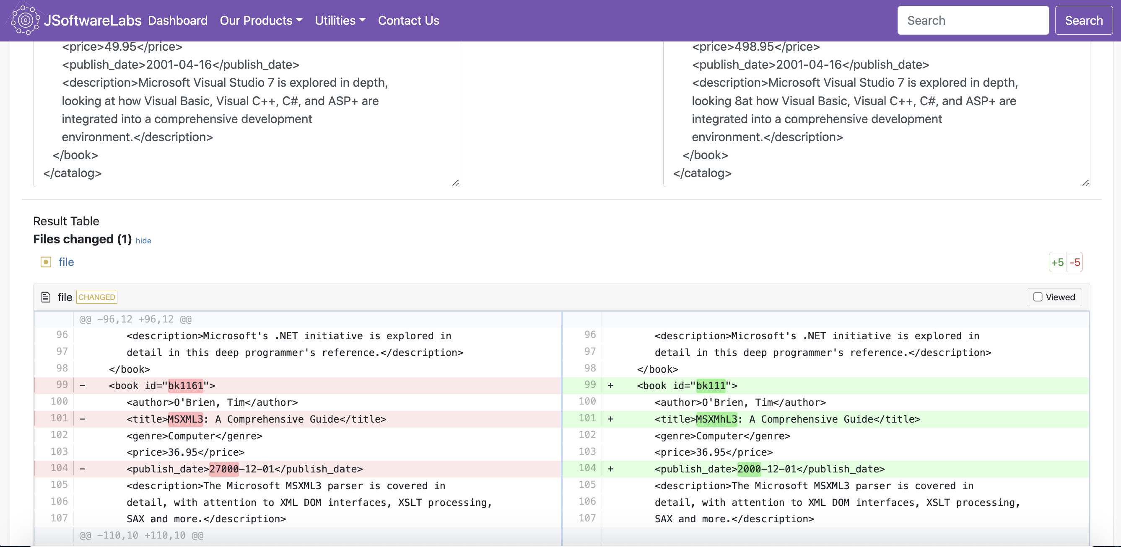The height and width of the screenshot is (547, 1121).
Task: Click left line number 96
Action: click(62, 335)
